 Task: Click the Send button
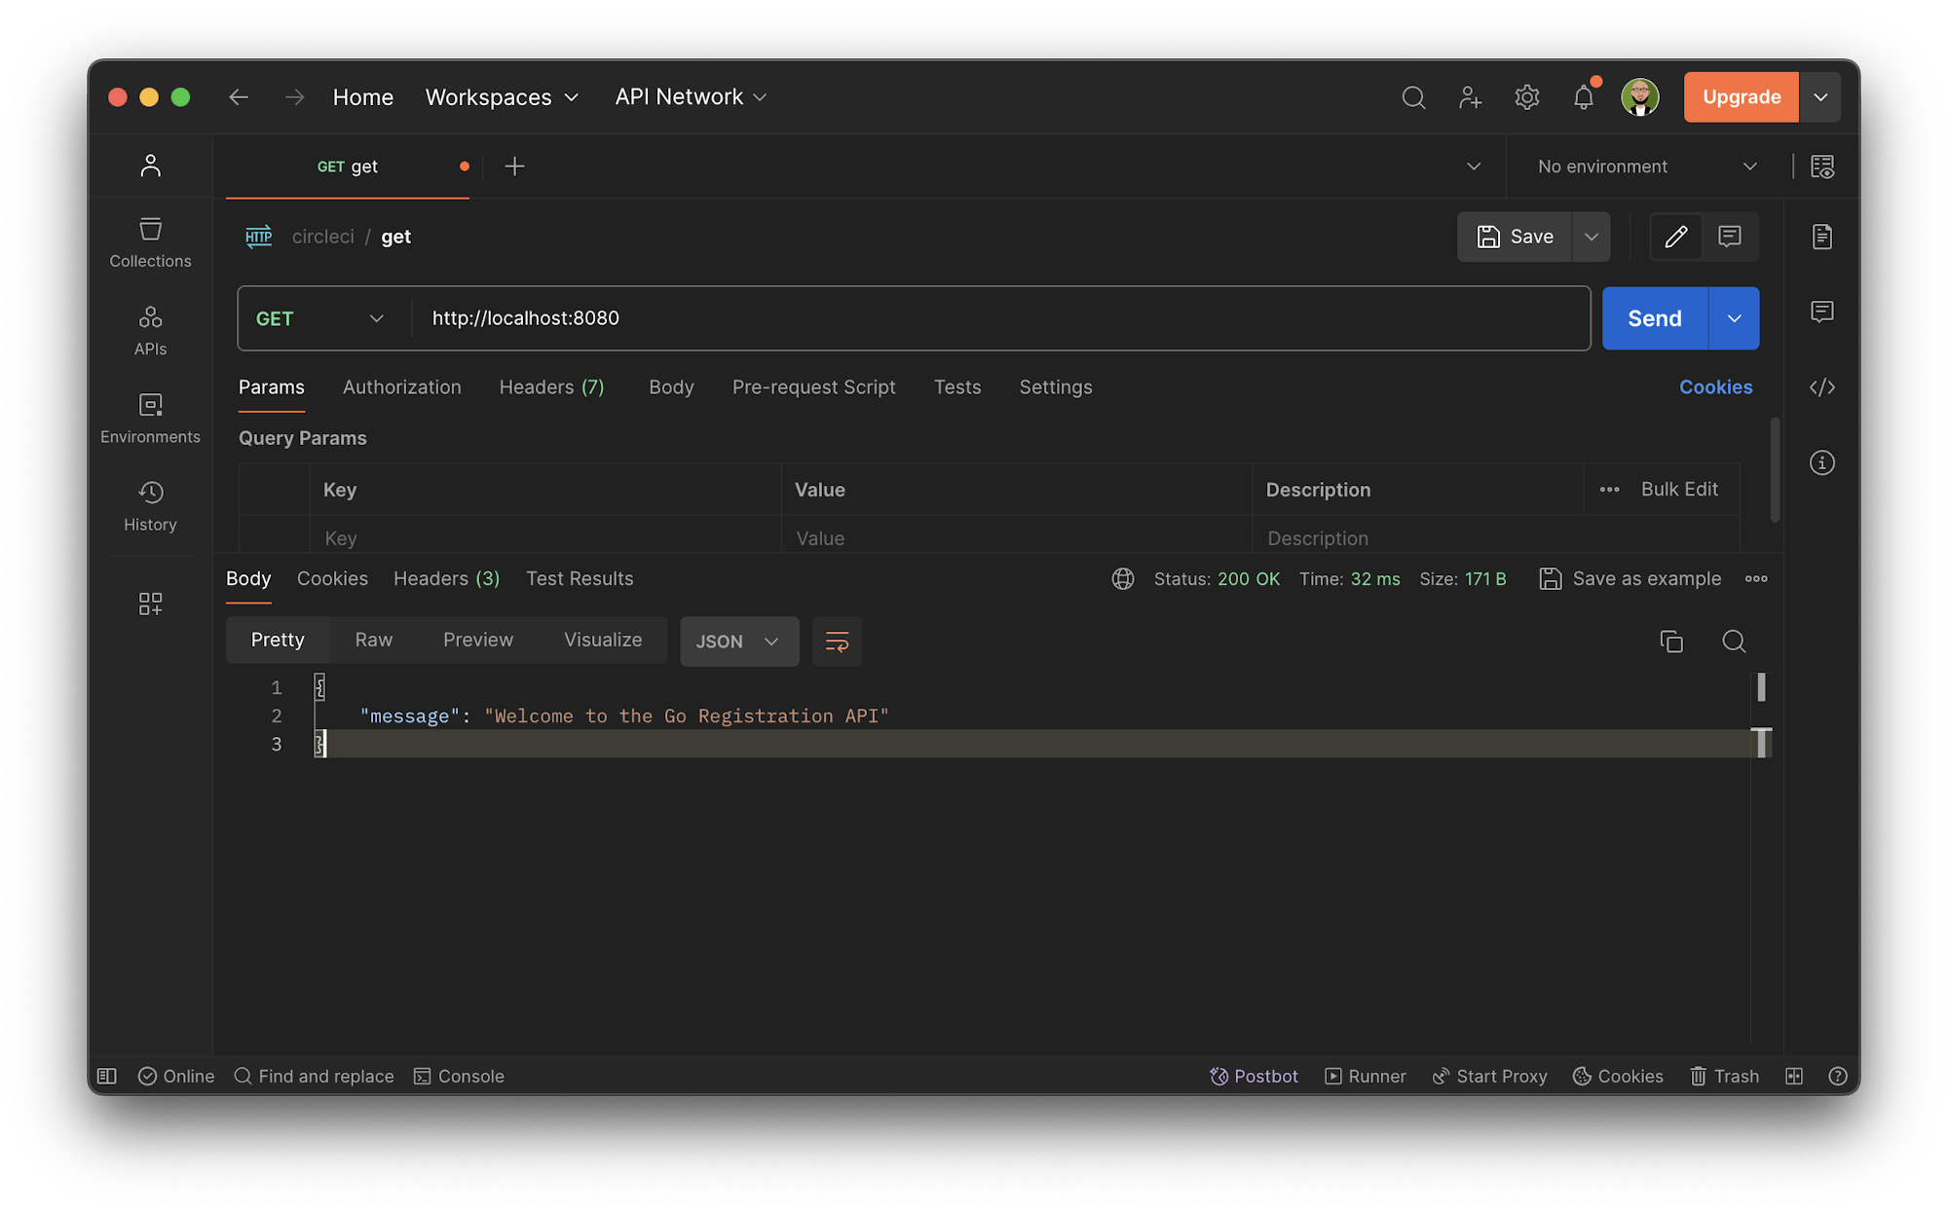(1653, 318)
